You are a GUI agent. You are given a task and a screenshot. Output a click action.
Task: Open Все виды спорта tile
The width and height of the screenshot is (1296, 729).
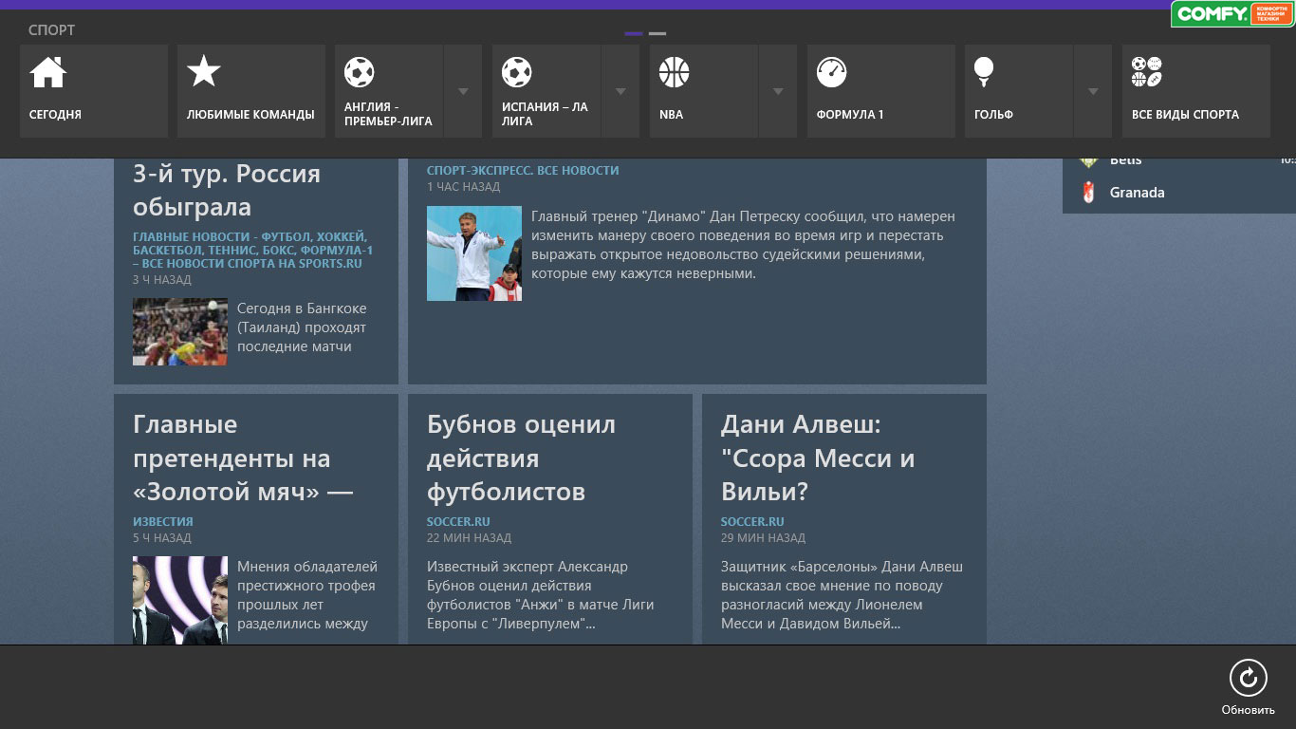(1196, 91)
